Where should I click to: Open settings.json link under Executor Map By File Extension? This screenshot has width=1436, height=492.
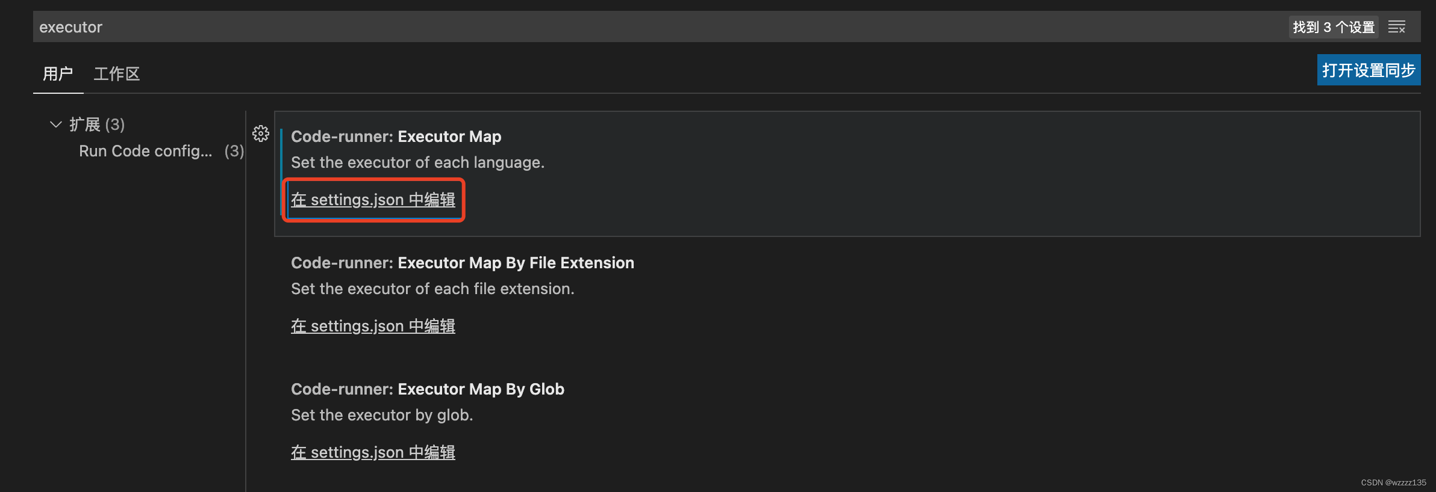[x=373, y=326]
